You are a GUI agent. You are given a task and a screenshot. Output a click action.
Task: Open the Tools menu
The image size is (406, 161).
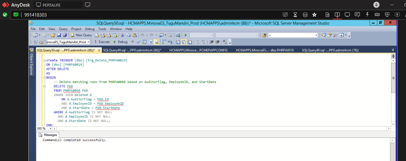tap(102, 29)
